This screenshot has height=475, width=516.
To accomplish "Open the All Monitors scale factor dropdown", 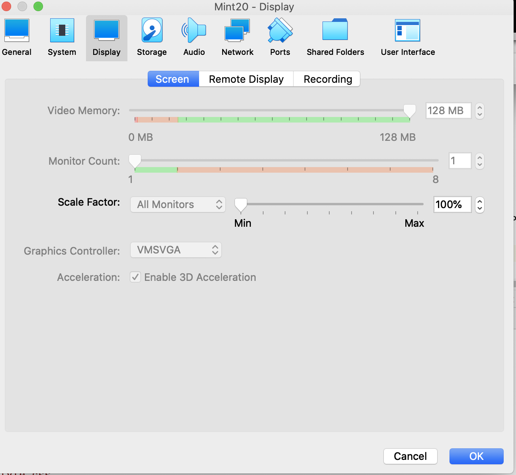I will (178, 204).
